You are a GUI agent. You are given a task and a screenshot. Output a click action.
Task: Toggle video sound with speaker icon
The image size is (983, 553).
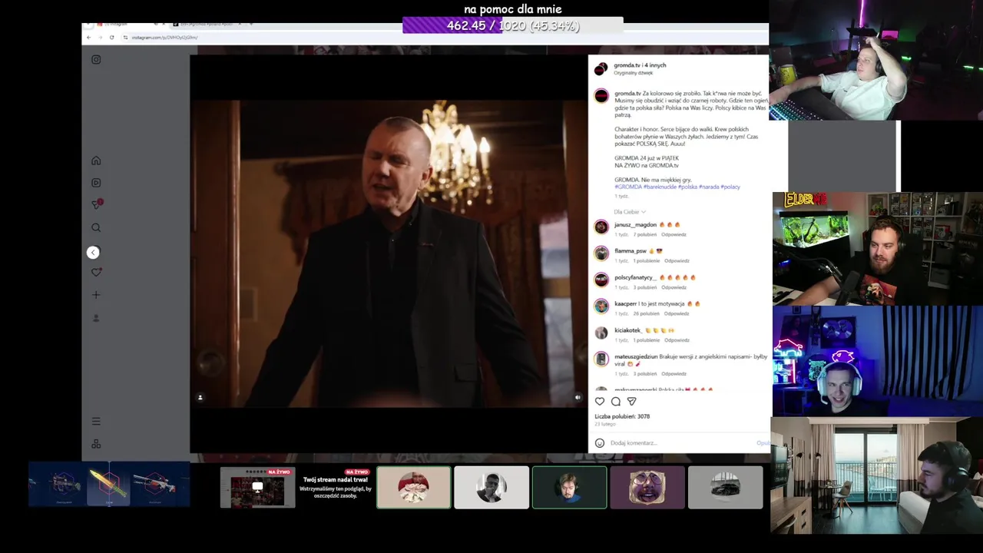click(578, 397)
